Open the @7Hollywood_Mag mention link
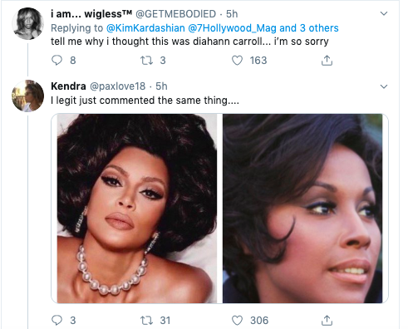The height and width of the screenshot is (329, 408). tap(232, 28)
